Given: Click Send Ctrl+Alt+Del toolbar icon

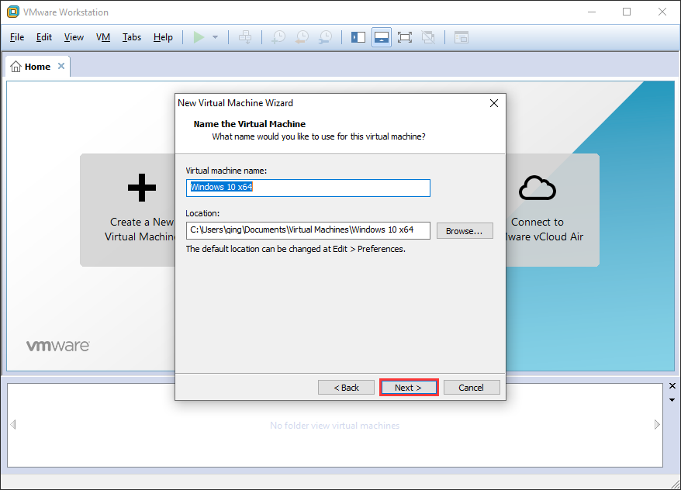Looking at the screenshot, I should 245,37.
